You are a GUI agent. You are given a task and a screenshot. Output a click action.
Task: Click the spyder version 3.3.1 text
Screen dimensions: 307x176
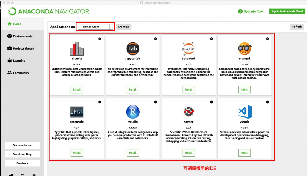click(189, 128)
